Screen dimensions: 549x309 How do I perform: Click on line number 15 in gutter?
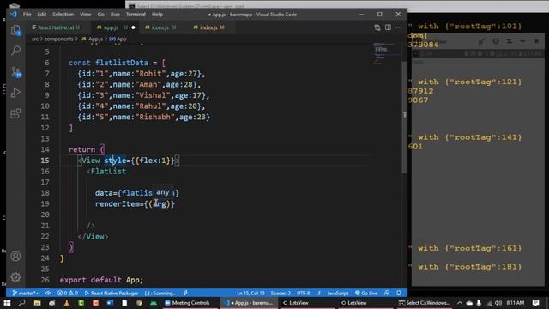click(x=45, y=161)
